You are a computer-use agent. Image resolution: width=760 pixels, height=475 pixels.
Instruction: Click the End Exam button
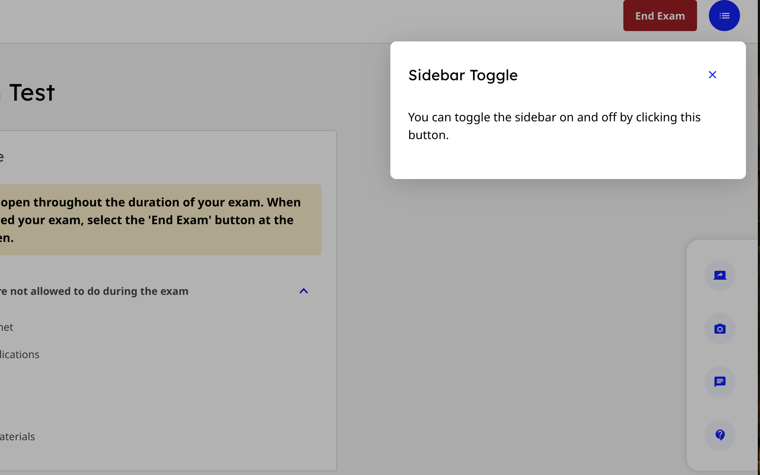click(x=660, y=16)
